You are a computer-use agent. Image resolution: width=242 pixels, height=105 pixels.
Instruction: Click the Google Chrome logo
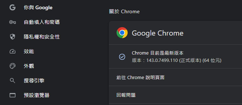(122, 33)
